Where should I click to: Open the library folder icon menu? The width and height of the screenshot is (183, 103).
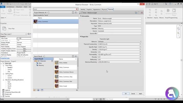click(35, 90)
